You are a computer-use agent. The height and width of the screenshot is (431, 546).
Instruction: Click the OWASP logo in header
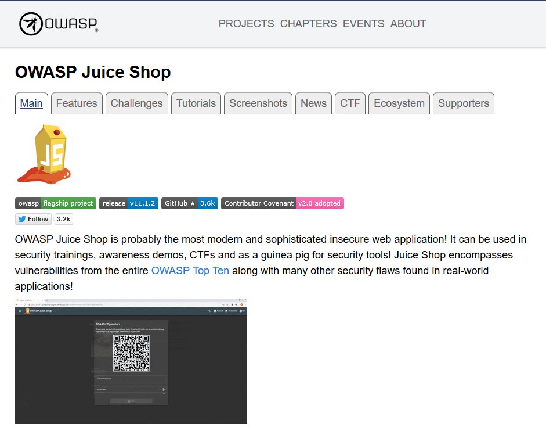coord(59,24)
